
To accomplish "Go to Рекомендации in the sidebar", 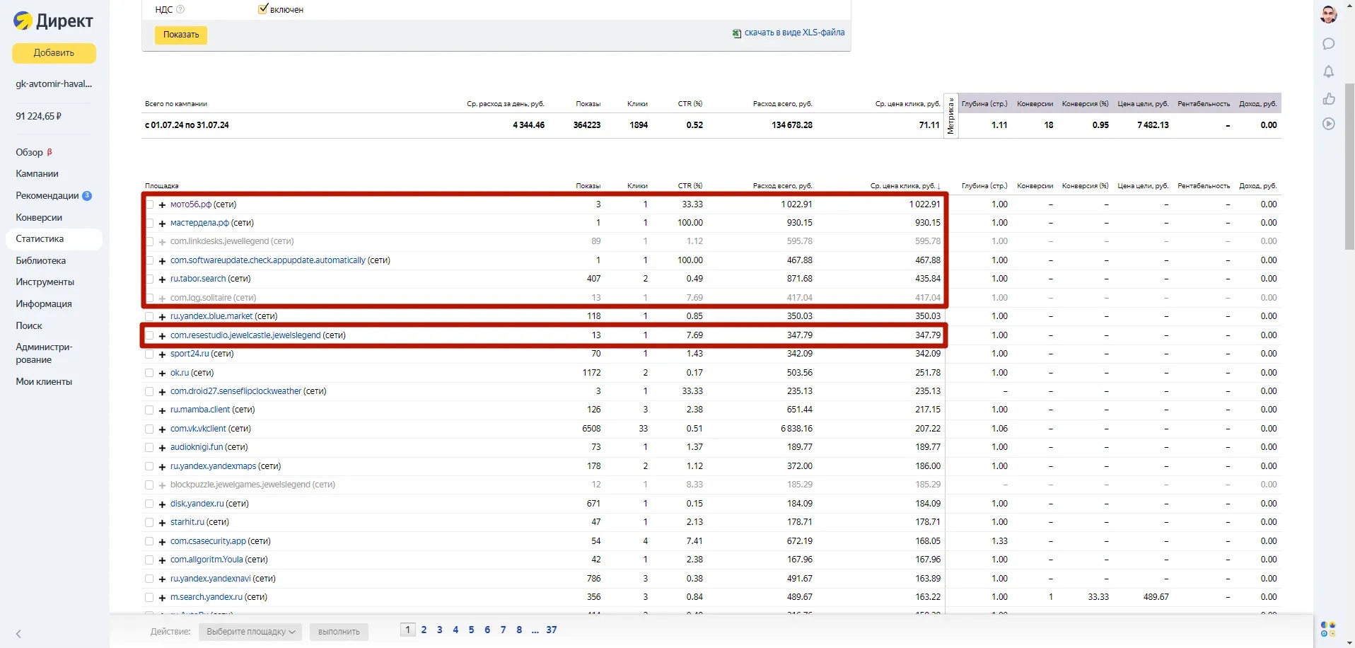I will (47, 195).
